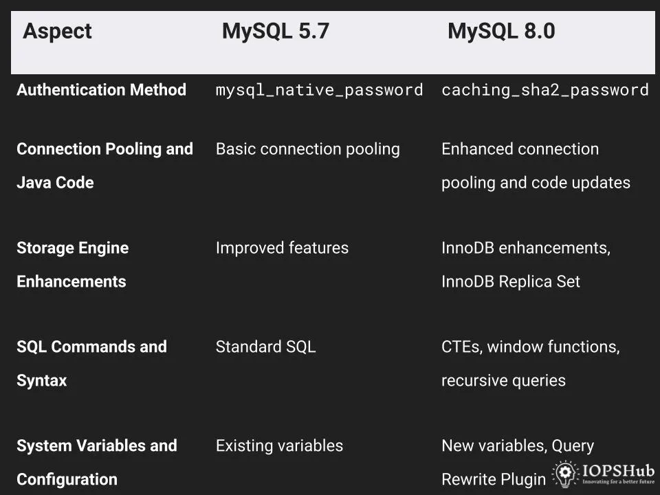Screen dimensions: 660x495
Task: Click the SQL Commands and Syntax label
Action: (x=91, y=363)
